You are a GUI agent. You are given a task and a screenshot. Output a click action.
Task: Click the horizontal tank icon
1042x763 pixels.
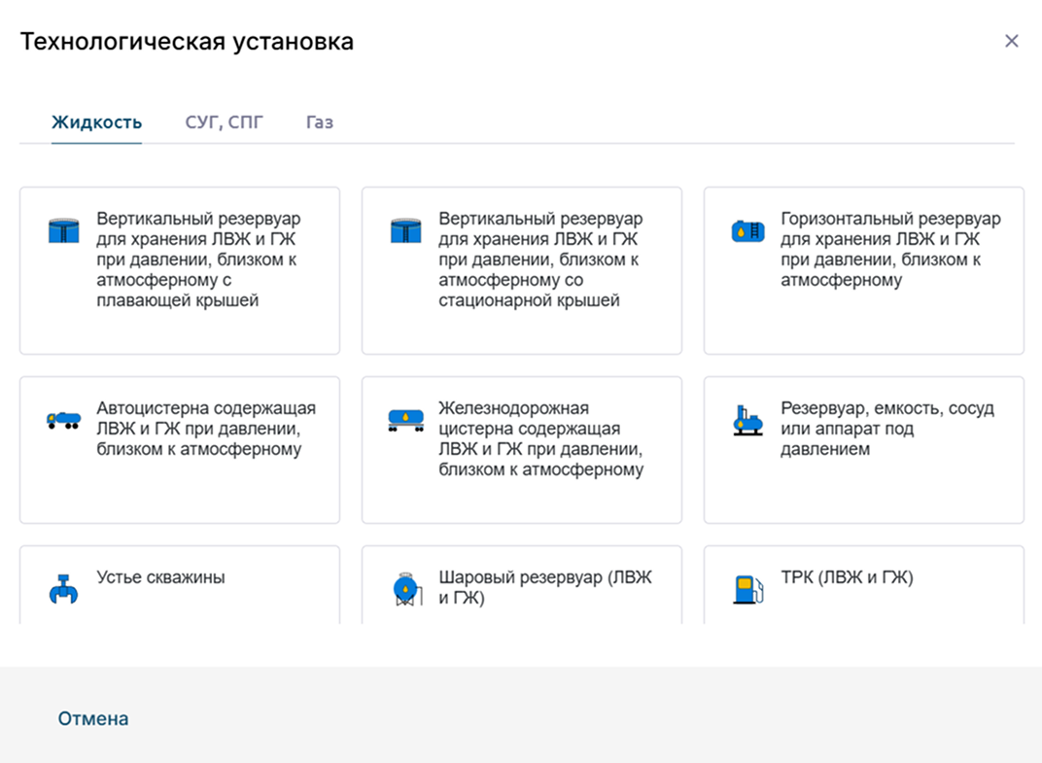748,230
